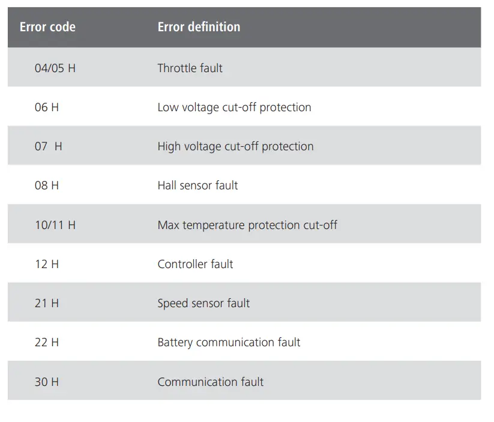Select the 21 H error code
This screenshot has height=422, width=494.
tap(47, 304)
